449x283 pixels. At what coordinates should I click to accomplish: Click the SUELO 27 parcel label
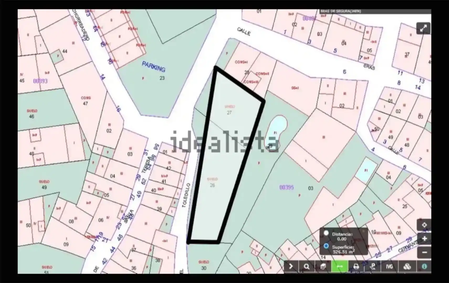(230, 110)
